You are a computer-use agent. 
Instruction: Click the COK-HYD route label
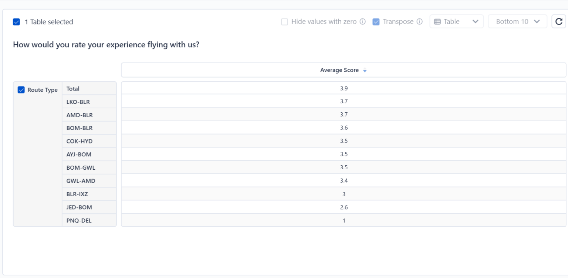click(79, 141)
